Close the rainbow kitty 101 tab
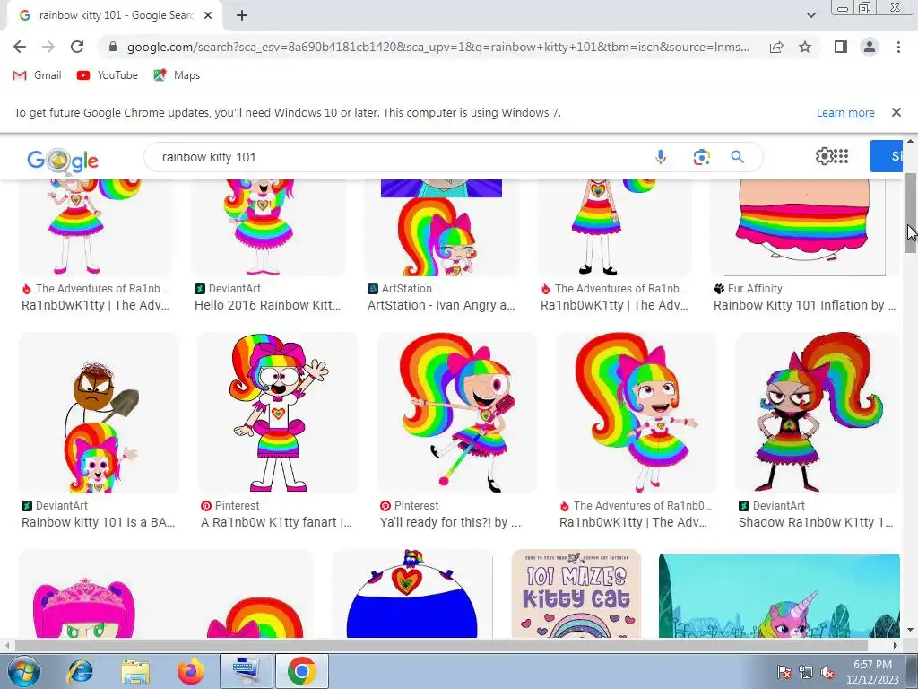Image resolution: width=918 pixels, height=689 pixels. 208,16
